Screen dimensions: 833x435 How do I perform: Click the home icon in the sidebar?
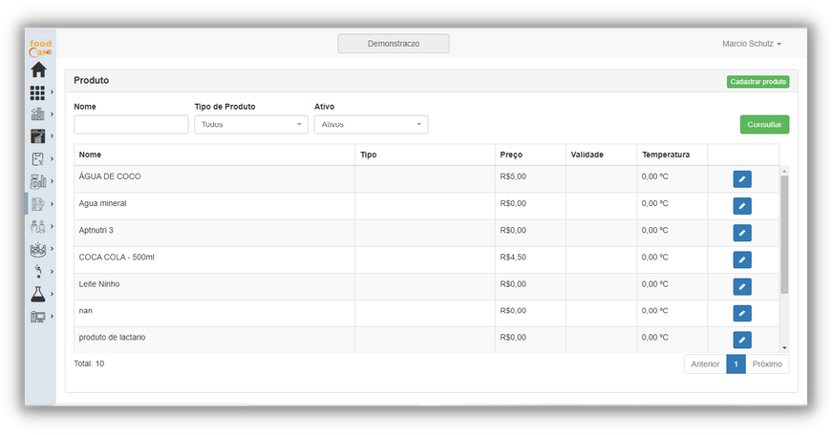click(38, 70)
